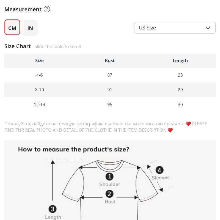Click the number 3 Length marker icon
This screenshot has height=220, width=220.
53,209
